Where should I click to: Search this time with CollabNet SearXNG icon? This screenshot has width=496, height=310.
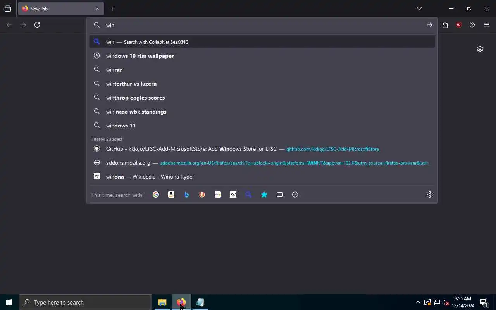pyautogui.click(x=249, y=195)
